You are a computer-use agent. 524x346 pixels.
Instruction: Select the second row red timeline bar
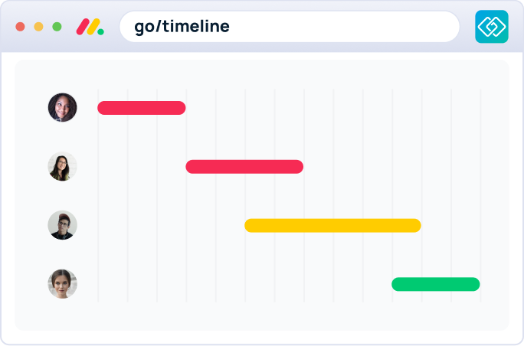pyautogui.click(x=244, y=167)
